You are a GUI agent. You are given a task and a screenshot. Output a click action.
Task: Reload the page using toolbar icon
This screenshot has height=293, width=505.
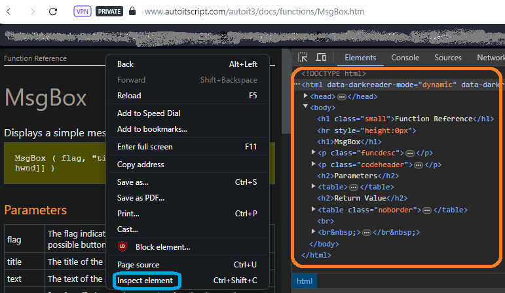(x=53, y=12)
